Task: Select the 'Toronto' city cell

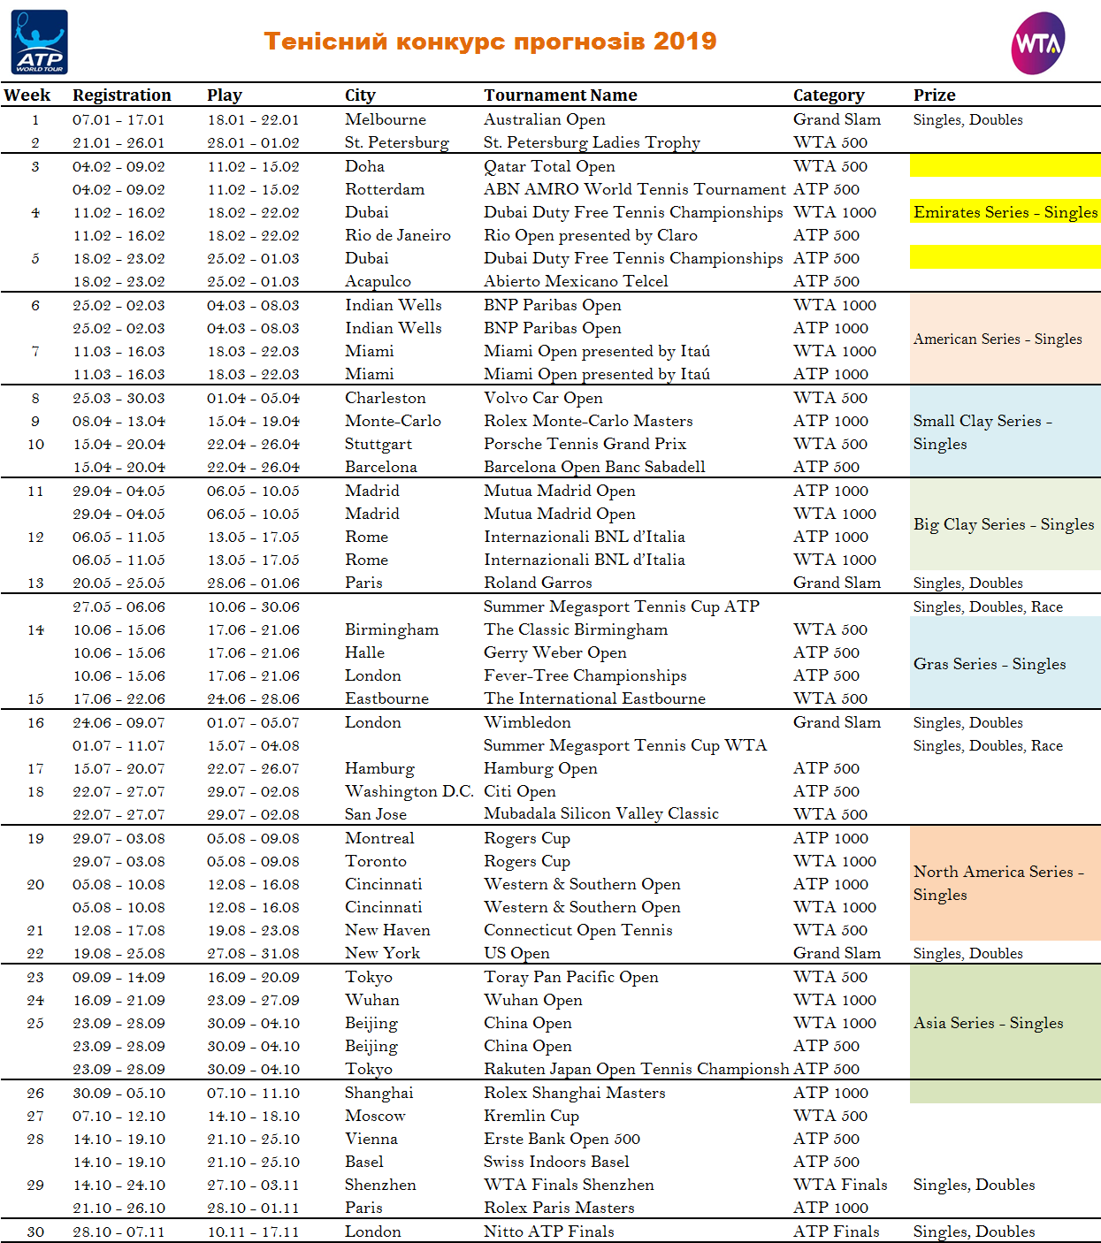Action: tap(376, 861)
